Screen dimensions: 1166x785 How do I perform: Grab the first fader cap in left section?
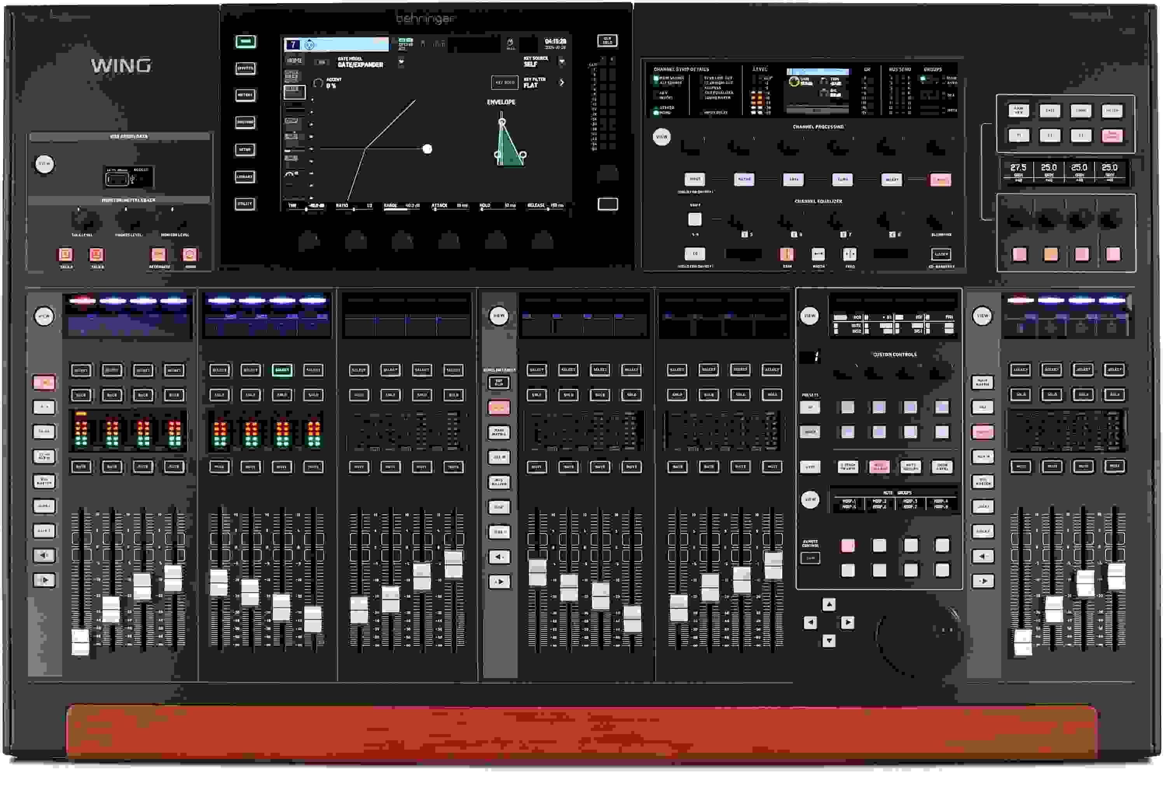pos(80,642)
